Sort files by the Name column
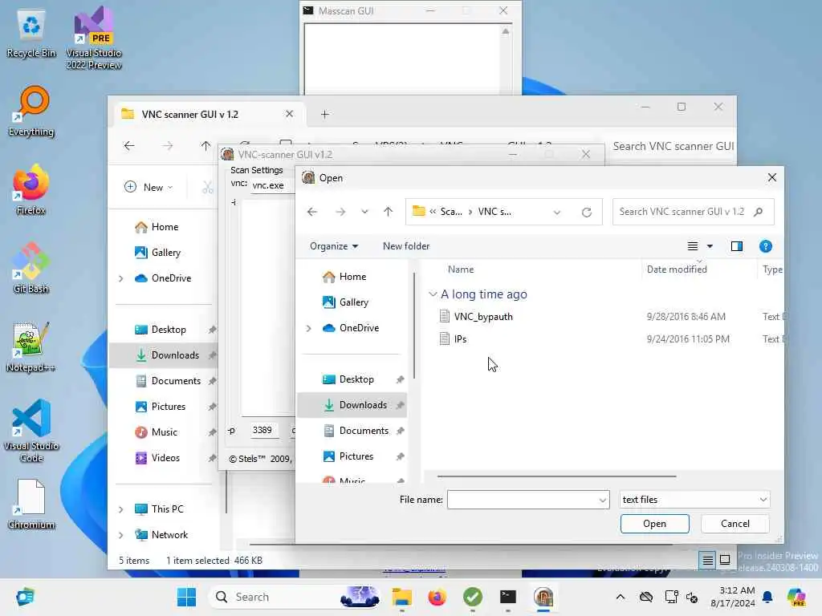 [x=461, y=269]
